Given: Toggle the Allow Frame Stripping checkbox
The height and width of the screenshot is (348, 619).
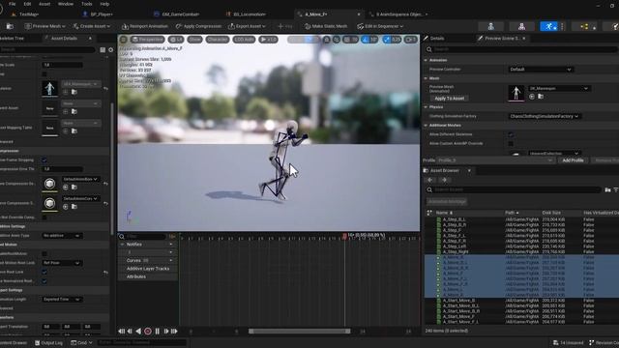Looking at the screenshot, I should click(44, 160).
